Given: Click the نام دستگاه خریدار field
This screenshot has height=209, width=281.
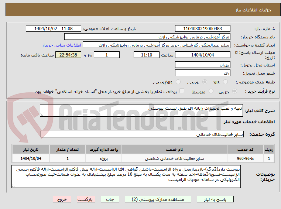Looking at the screenshot, I should coord(147,37).
